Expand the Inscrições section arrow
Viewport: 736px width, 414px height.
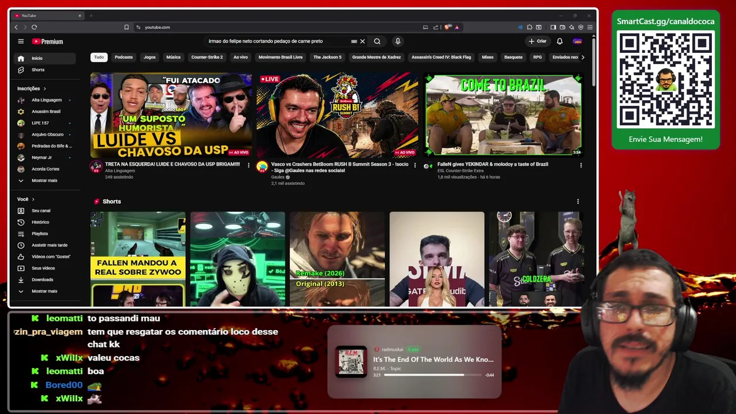tap(44, 89)
